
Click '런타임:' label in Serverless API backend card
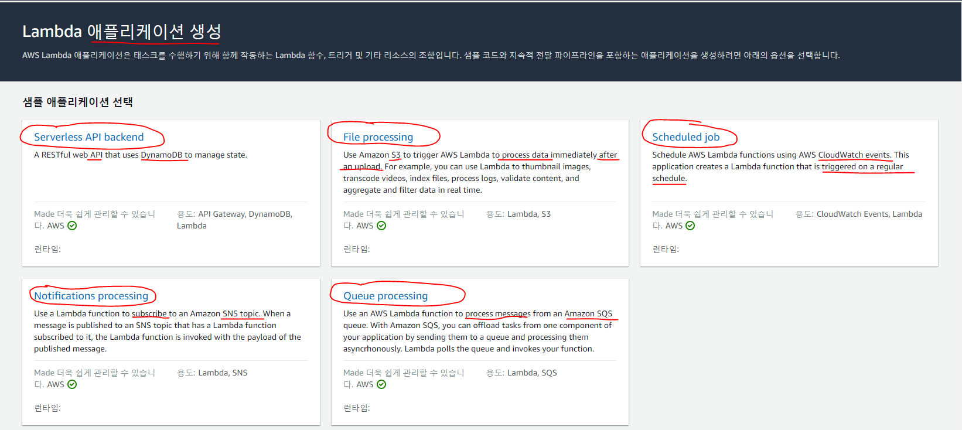tap(47, 249)
